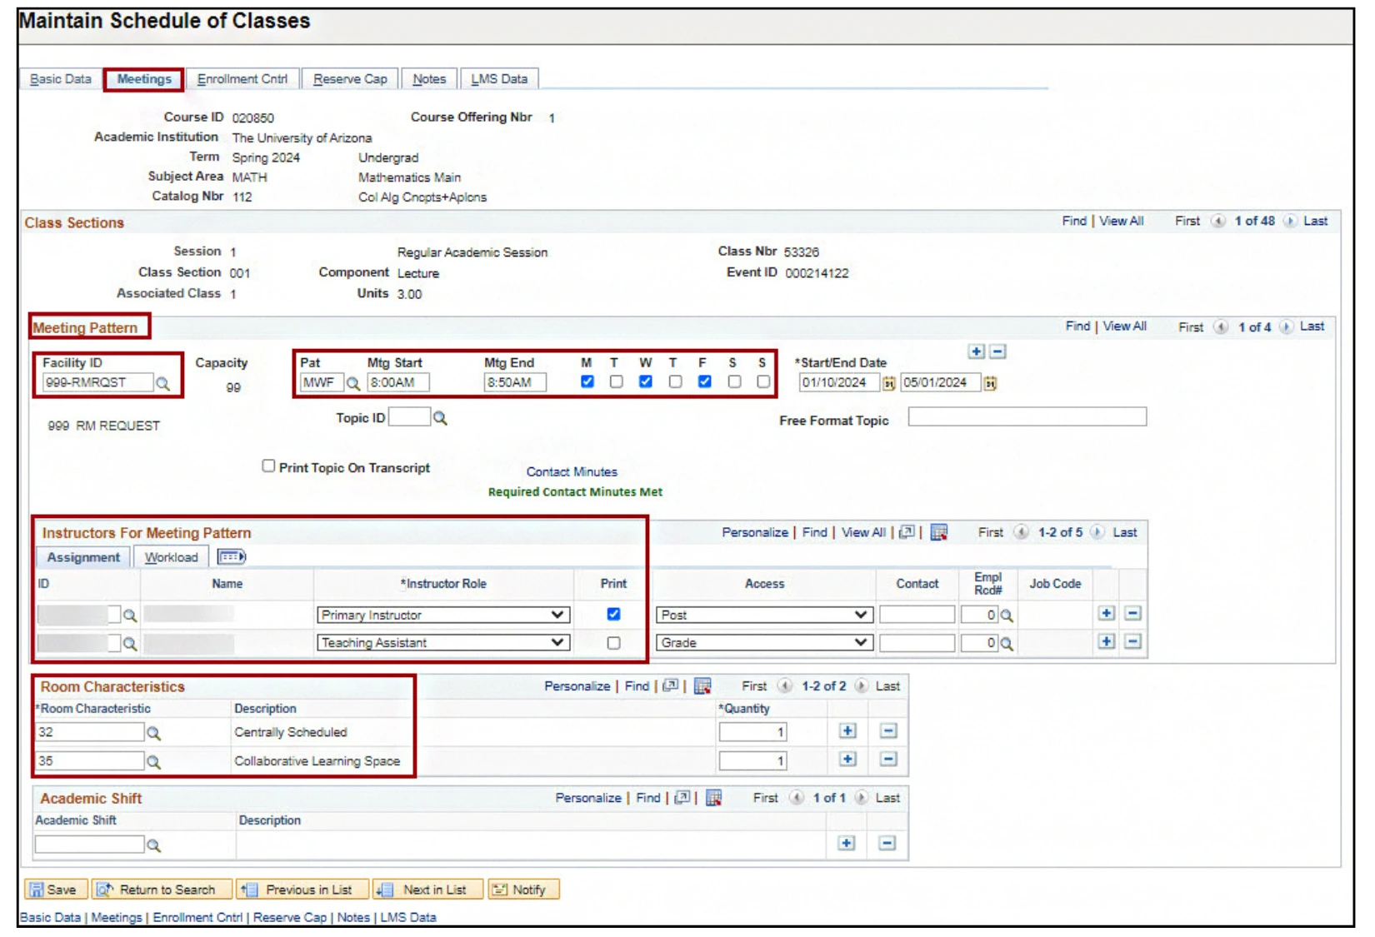Delete the current meeting pattern row
Image resolution: width=1375 pixels, height=937 pixels.
click(997, 351)
